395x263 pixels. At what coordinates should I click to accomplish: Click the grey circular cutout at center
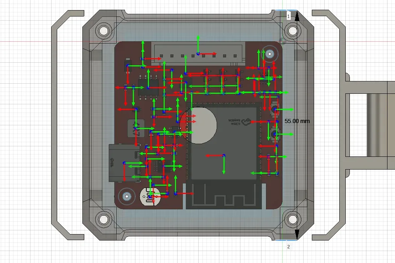pyautogui.click(x=198, y=125)
